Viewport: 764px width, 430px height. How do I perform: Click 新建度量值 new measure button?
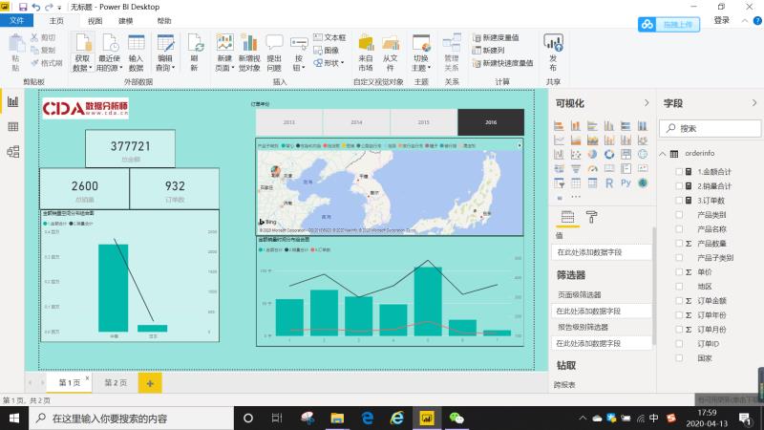(496, 37)
